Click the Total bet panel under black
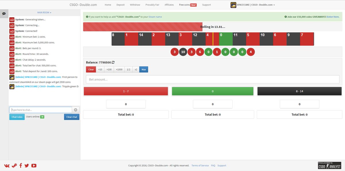 click(299, 114)
